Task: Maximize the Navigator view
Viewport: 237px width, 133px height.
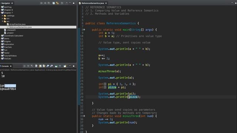Action: click(x=74, y=3)
